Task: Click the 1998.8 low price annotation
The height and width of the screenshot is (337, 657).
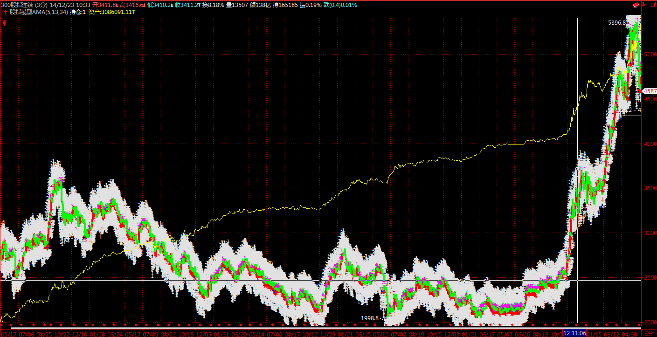Action: pos(370,318)
